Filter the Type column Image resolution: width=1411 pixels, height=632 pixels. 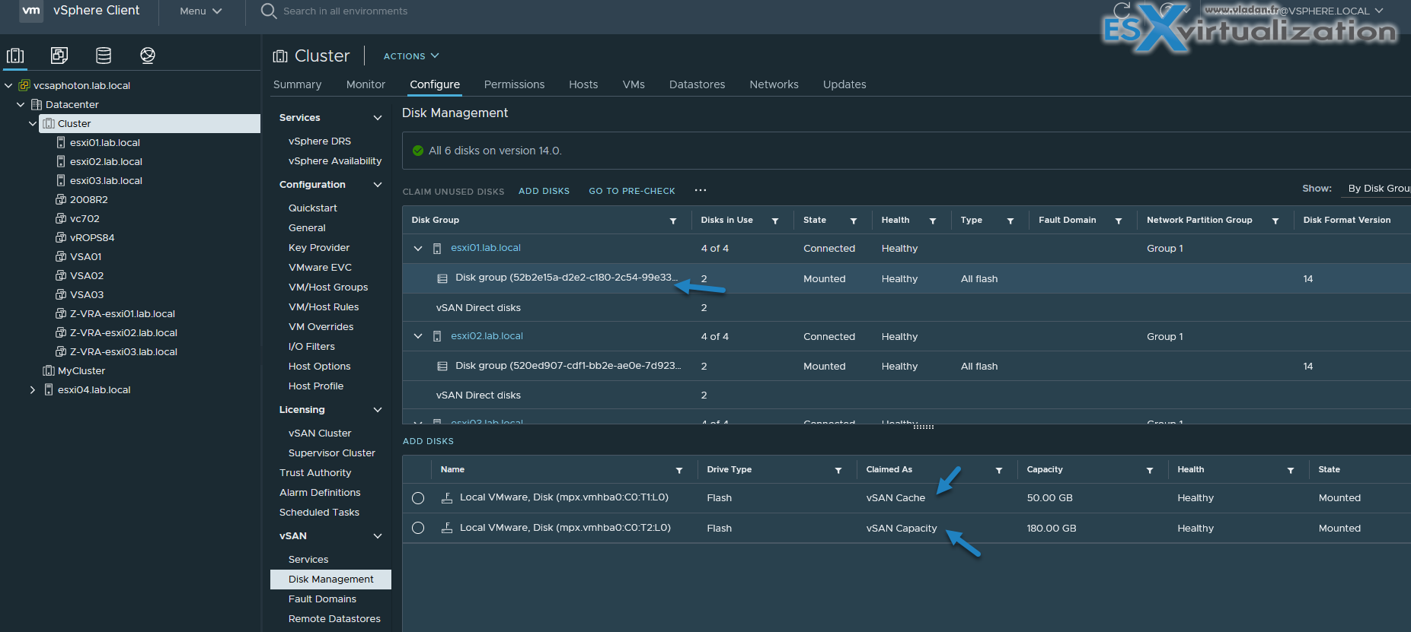(1010, 221)
